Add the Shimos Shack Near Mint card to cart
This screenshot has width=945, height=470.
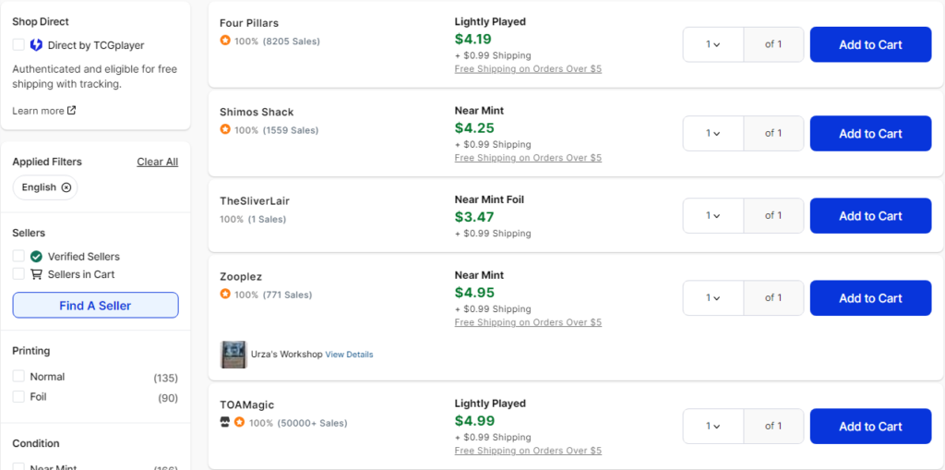870,133
